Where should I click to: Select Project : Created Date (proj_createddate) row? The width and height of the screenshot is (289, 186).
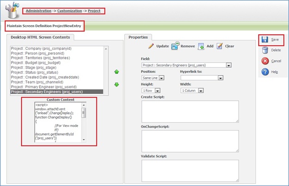click(57, 77)
